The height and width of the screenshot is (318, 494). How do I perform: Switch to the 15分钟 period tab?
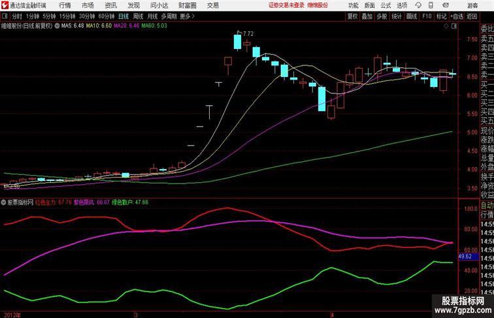click(x=67, y=16)
